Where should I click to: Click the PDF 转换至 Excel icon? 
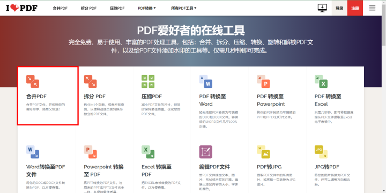[x=321, y=81]
